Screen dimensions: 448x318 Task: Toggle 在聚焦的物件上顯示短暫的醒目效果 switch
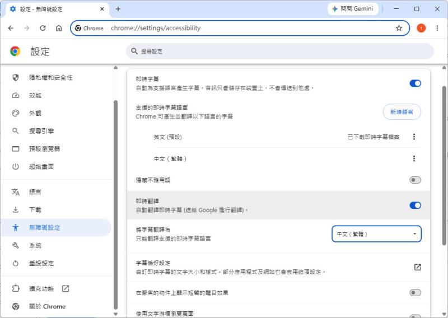[x=415, y=293]
